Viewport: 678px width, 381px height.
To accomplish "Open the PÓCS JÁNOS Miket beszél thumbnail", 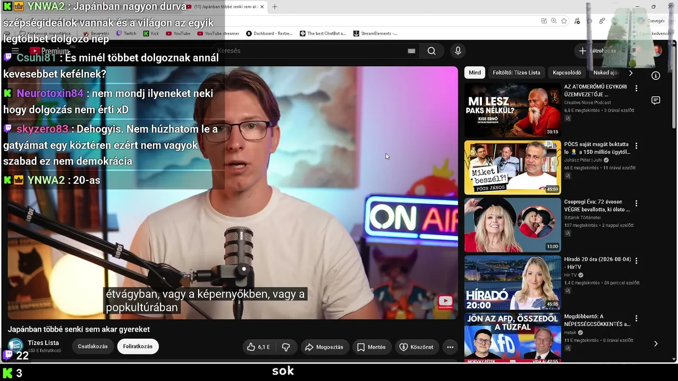I will click(x=512, y=167).
